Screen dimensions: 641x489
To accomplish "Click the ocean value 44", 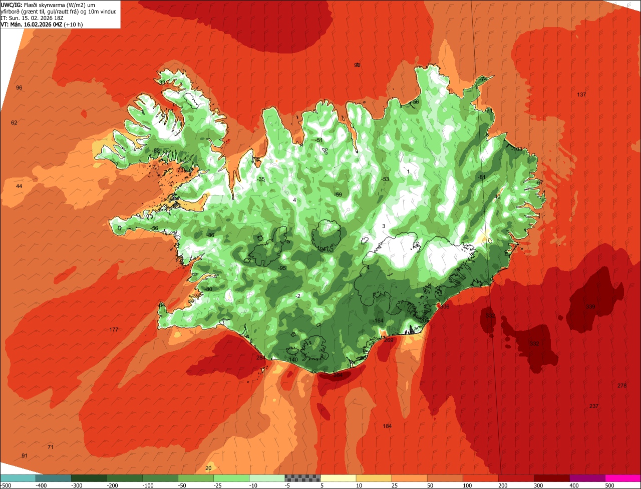I will (19, 186).
